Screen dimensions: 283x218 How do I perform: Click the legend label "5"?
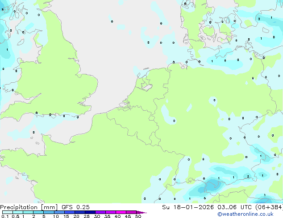[x=44, y=216]
